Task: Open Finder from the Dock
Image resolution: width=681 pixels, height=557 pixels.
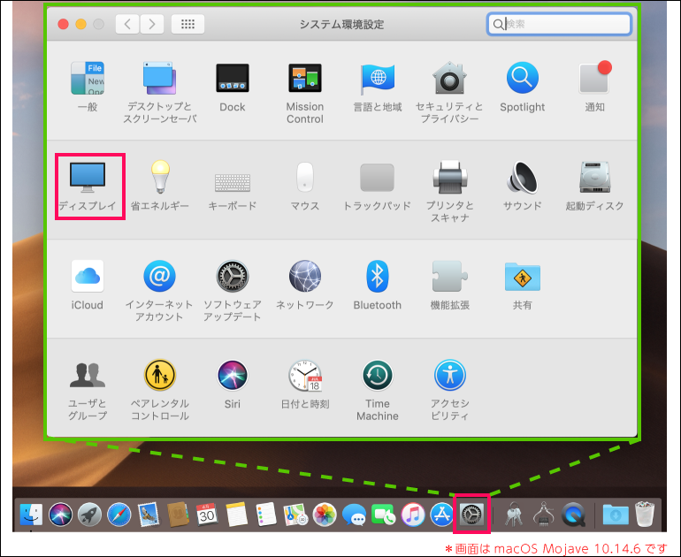Action: (31, 515)
